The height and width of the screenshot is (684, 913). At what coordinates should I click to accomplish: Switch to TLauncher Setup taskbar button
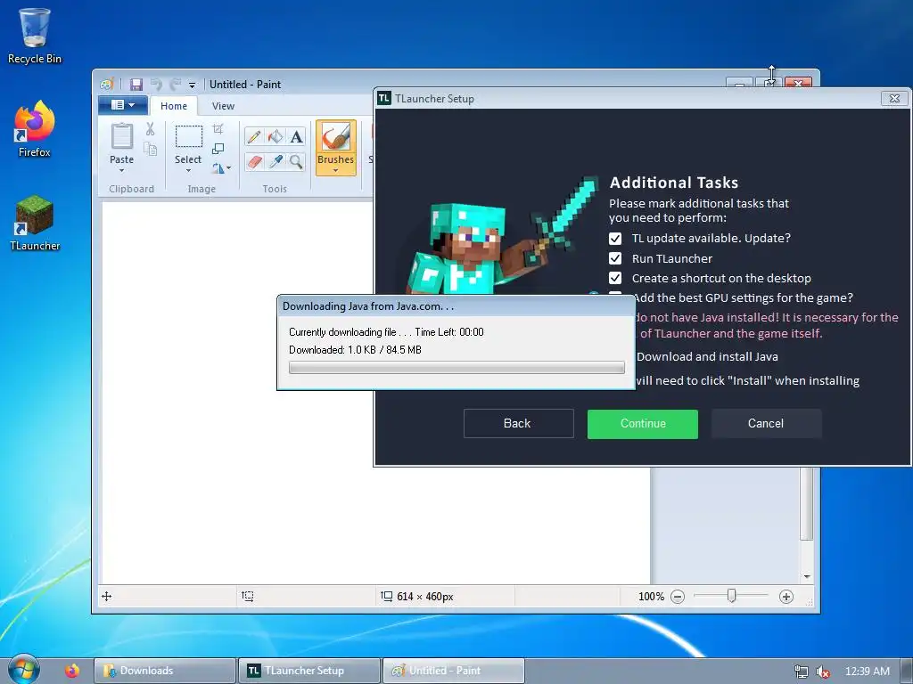pyautogui.click(x=309, y=671)
